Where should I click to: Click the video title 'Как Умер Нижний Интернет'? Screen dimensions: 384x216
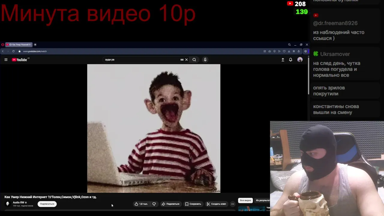(x=50, y=197)
